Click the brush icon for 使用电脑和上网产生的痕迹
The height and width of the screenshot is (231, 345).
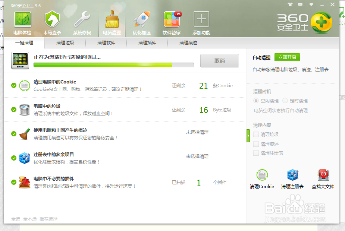coord(24,134)
